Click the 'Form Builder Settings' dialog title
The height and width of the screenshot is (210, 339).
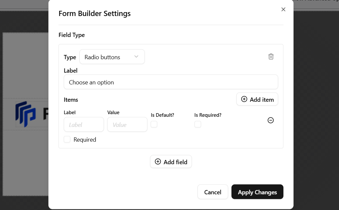94,13
